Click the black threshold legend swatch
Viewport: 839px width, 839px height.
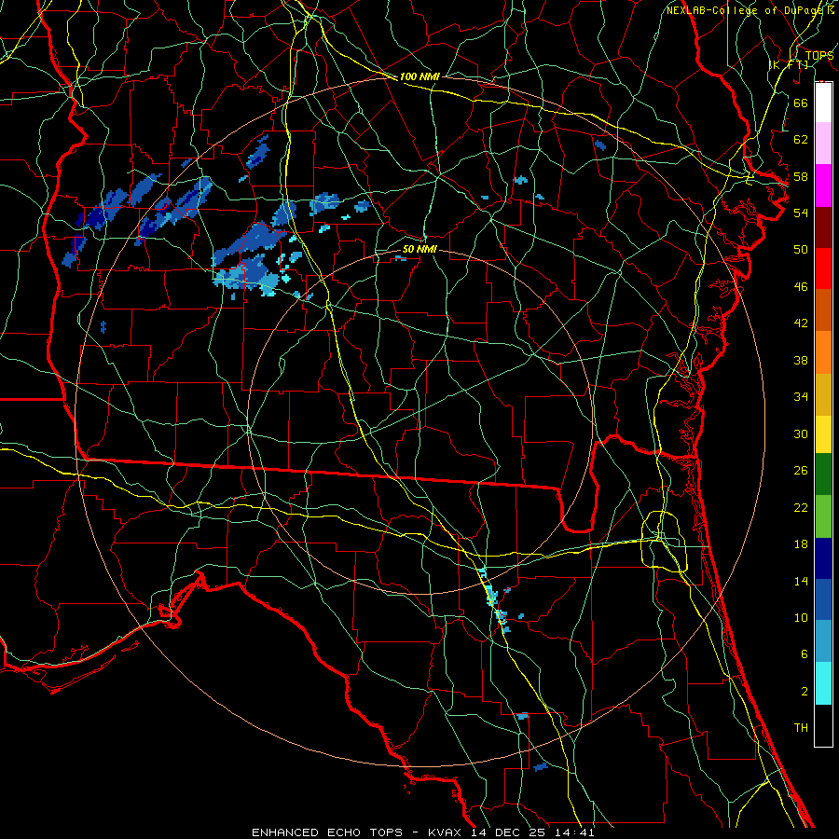tap(823, 725)
